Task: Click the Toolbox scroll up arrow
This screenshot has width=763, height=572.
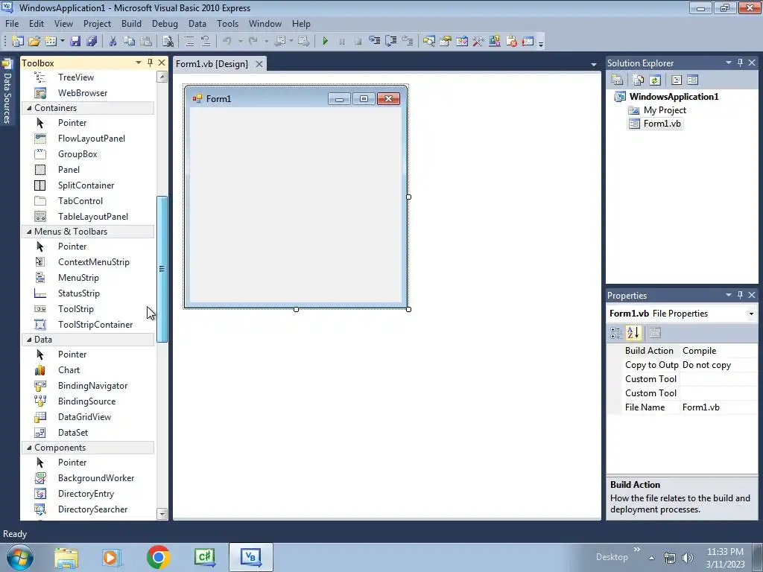Action: coord(162,77)
